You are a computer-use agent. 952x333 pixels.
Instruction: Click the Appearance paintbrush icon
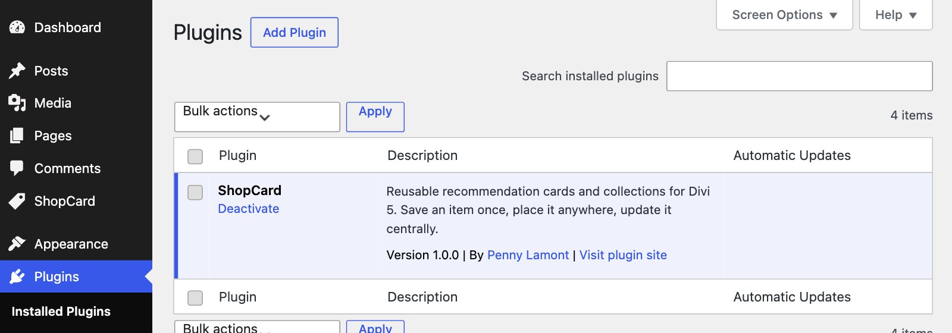(17, 244)
